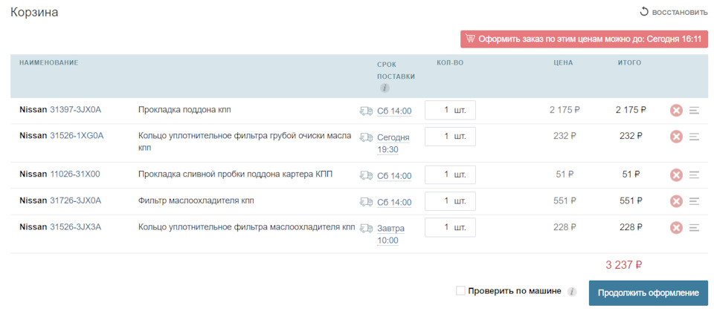Enable the Проверить по машине checkbox

(461, 291)
